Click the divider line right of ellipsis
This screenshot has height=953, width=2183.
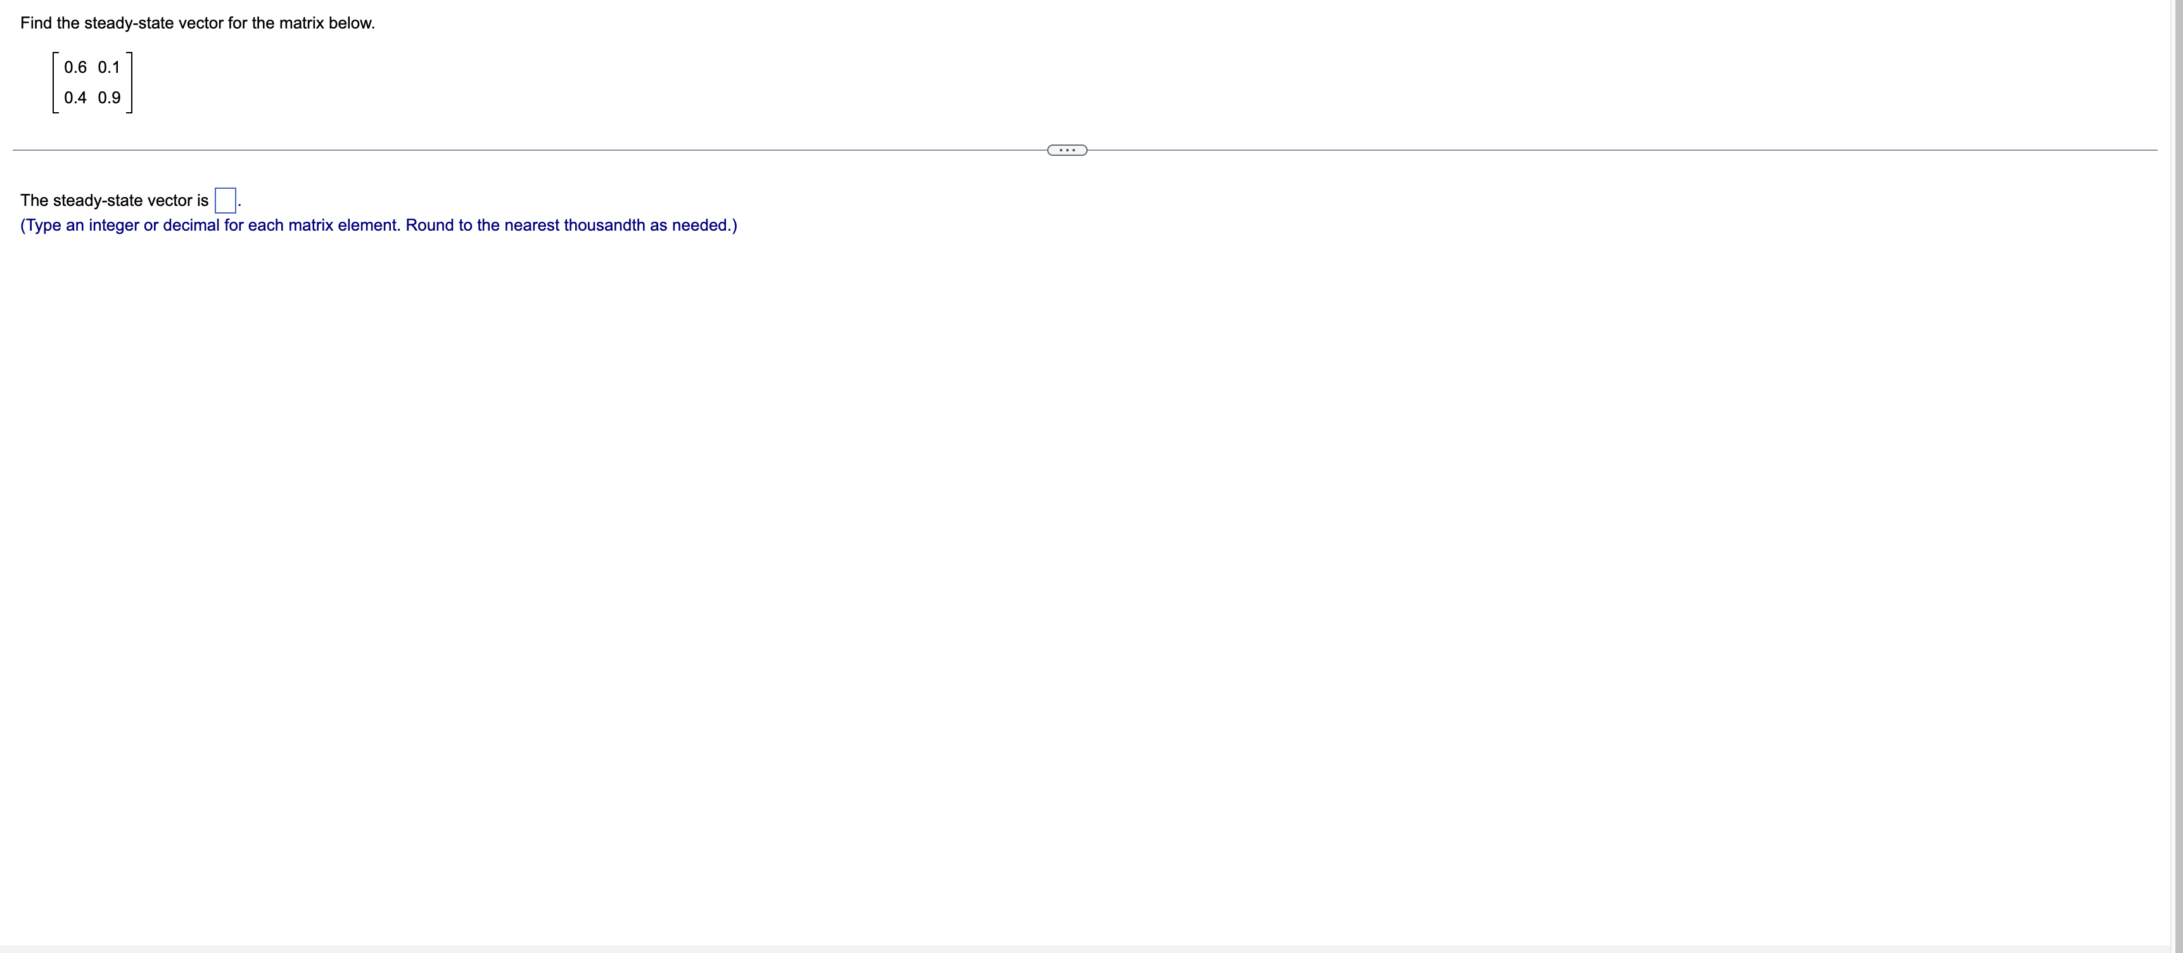[x=1610, y=150]
